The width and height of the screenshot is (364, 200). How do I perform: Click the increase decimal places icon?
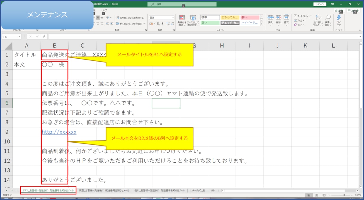click(x=168, y=24)
